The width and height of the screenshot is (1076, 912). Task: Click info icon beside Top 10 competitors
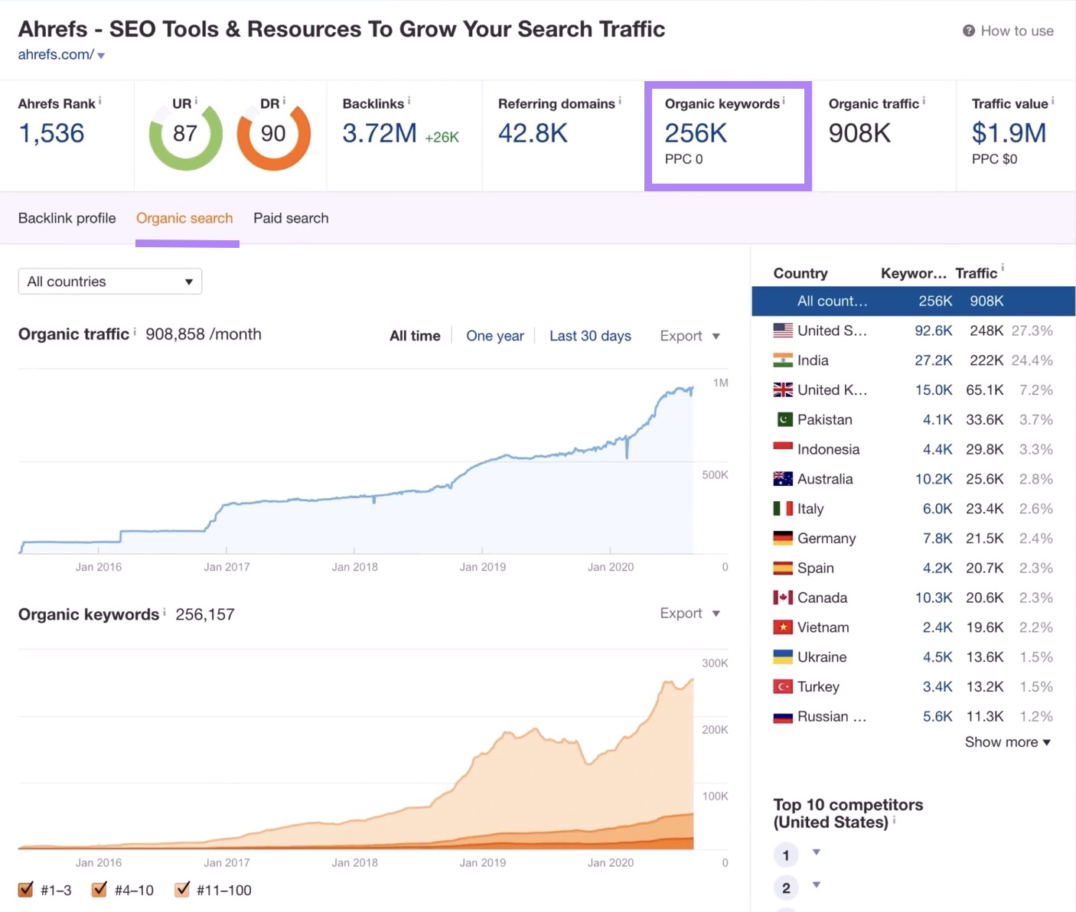pos(894,820)
